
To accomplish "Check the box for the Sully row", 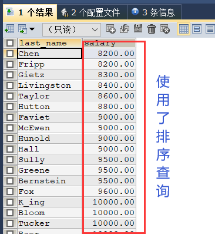I will coord(10,160).
